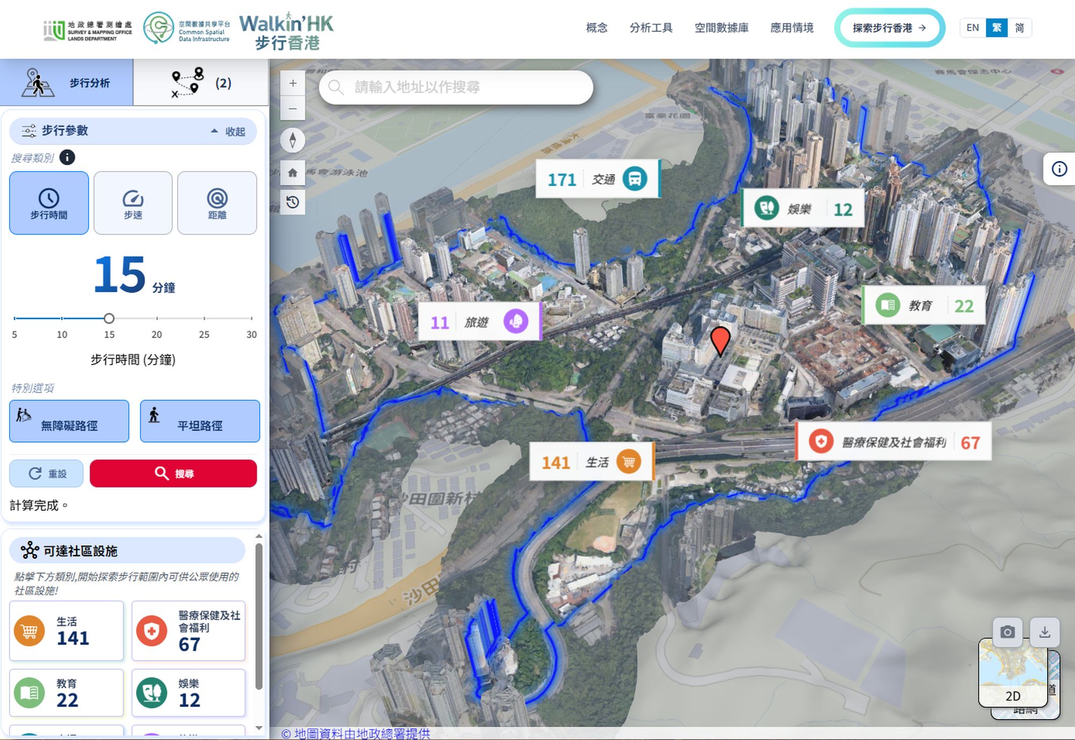Click the medical shield icon on map label
The width and height of the screenshot is (1075, 740).
pos(821,442)
